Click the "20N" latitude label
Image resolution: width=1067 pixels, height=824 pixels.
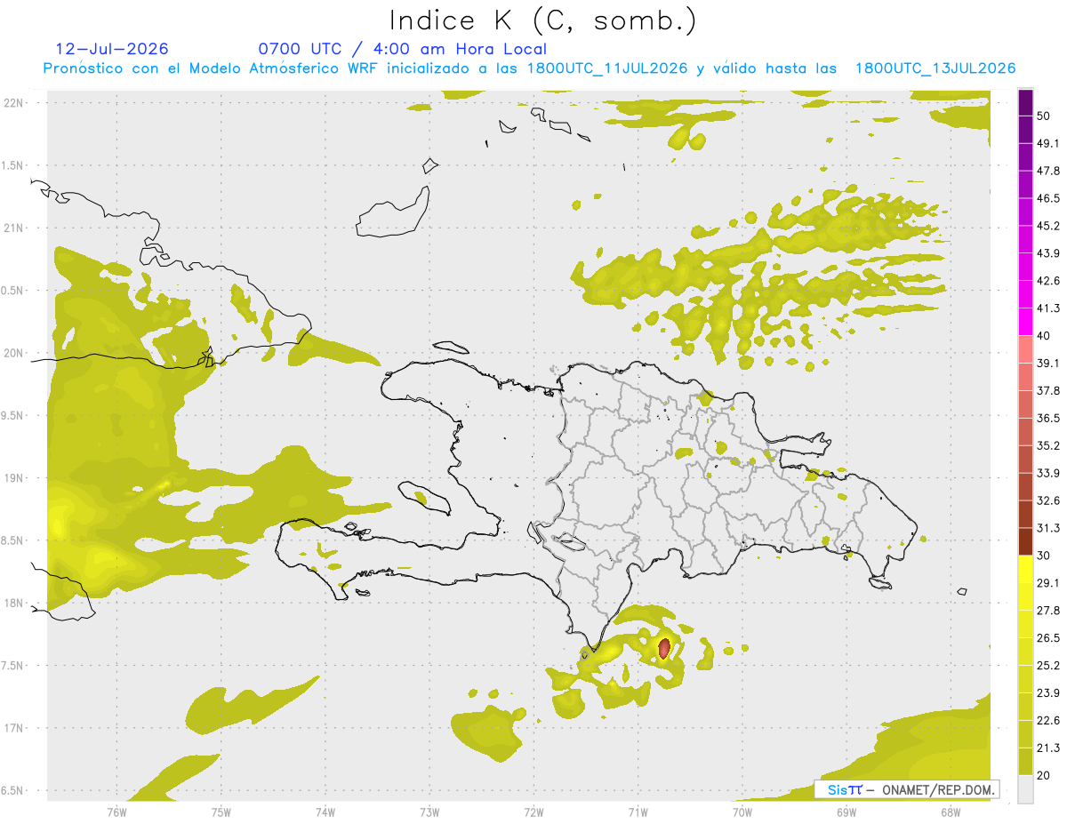point(15,353)
